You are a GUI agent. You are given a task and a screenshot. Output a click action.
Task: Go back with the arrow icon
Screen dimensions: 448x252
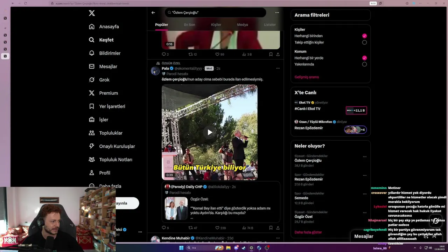(153, 13)
